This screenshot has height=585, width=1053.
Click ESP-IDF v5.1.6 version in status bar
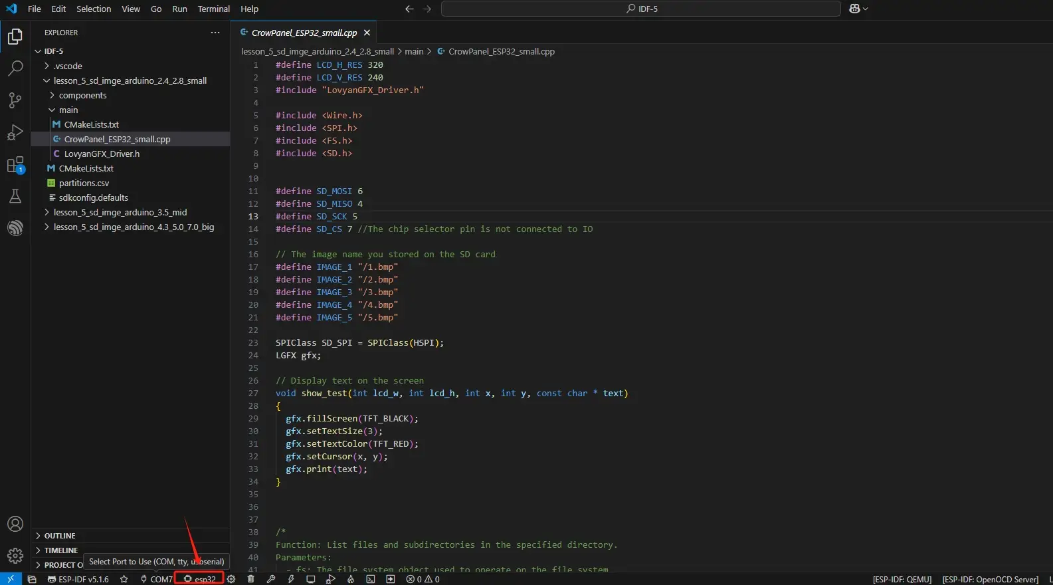[78, 579]
